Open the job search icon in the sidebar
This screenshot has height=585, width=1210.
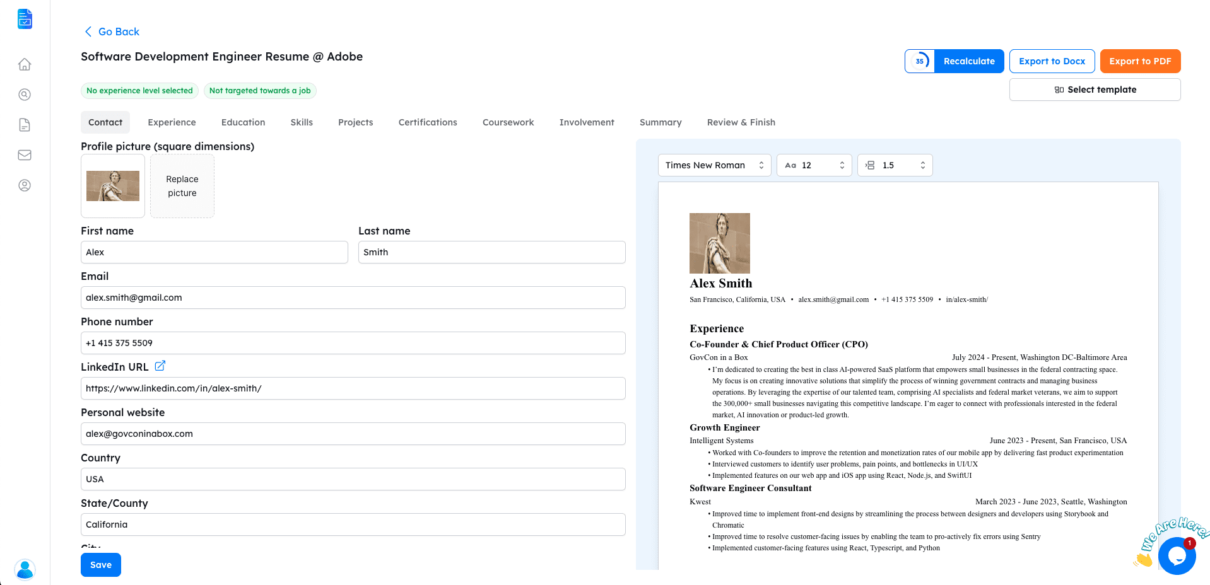[25, 95]
